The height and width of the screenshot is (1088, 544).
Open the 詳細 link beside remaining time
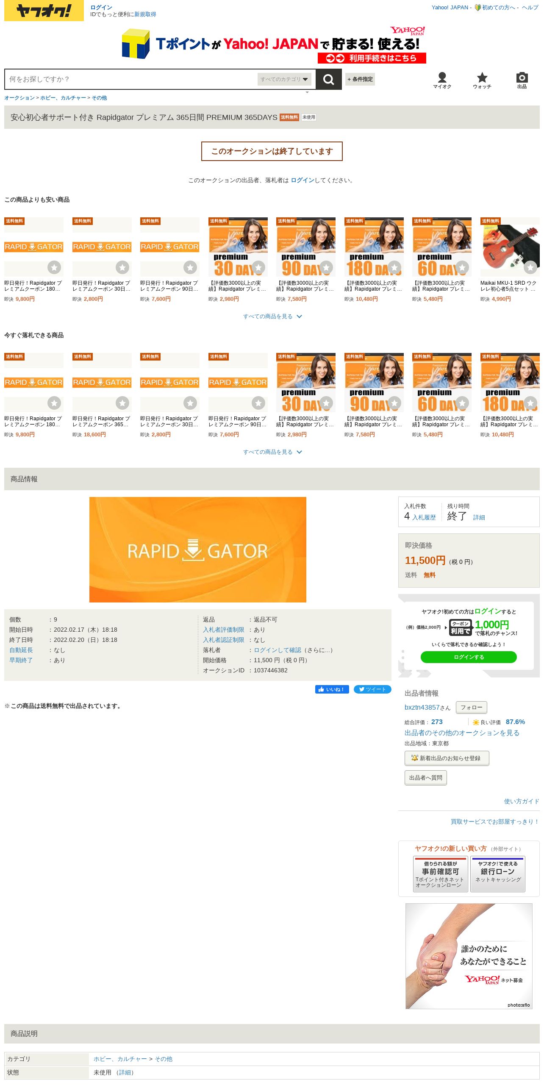[479, 518]
